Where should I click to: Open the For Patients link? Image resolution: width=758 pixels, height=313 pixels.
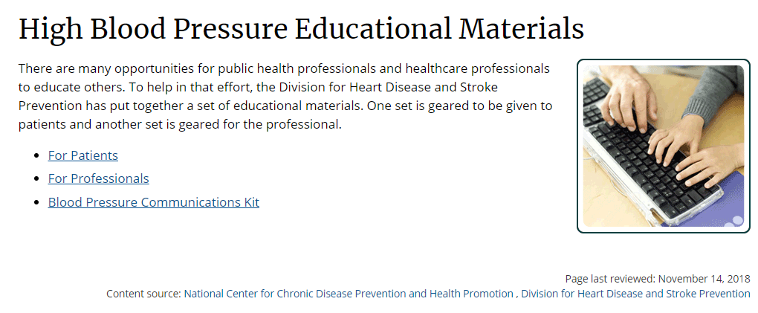pyautogui.click(x=82, y=155)
